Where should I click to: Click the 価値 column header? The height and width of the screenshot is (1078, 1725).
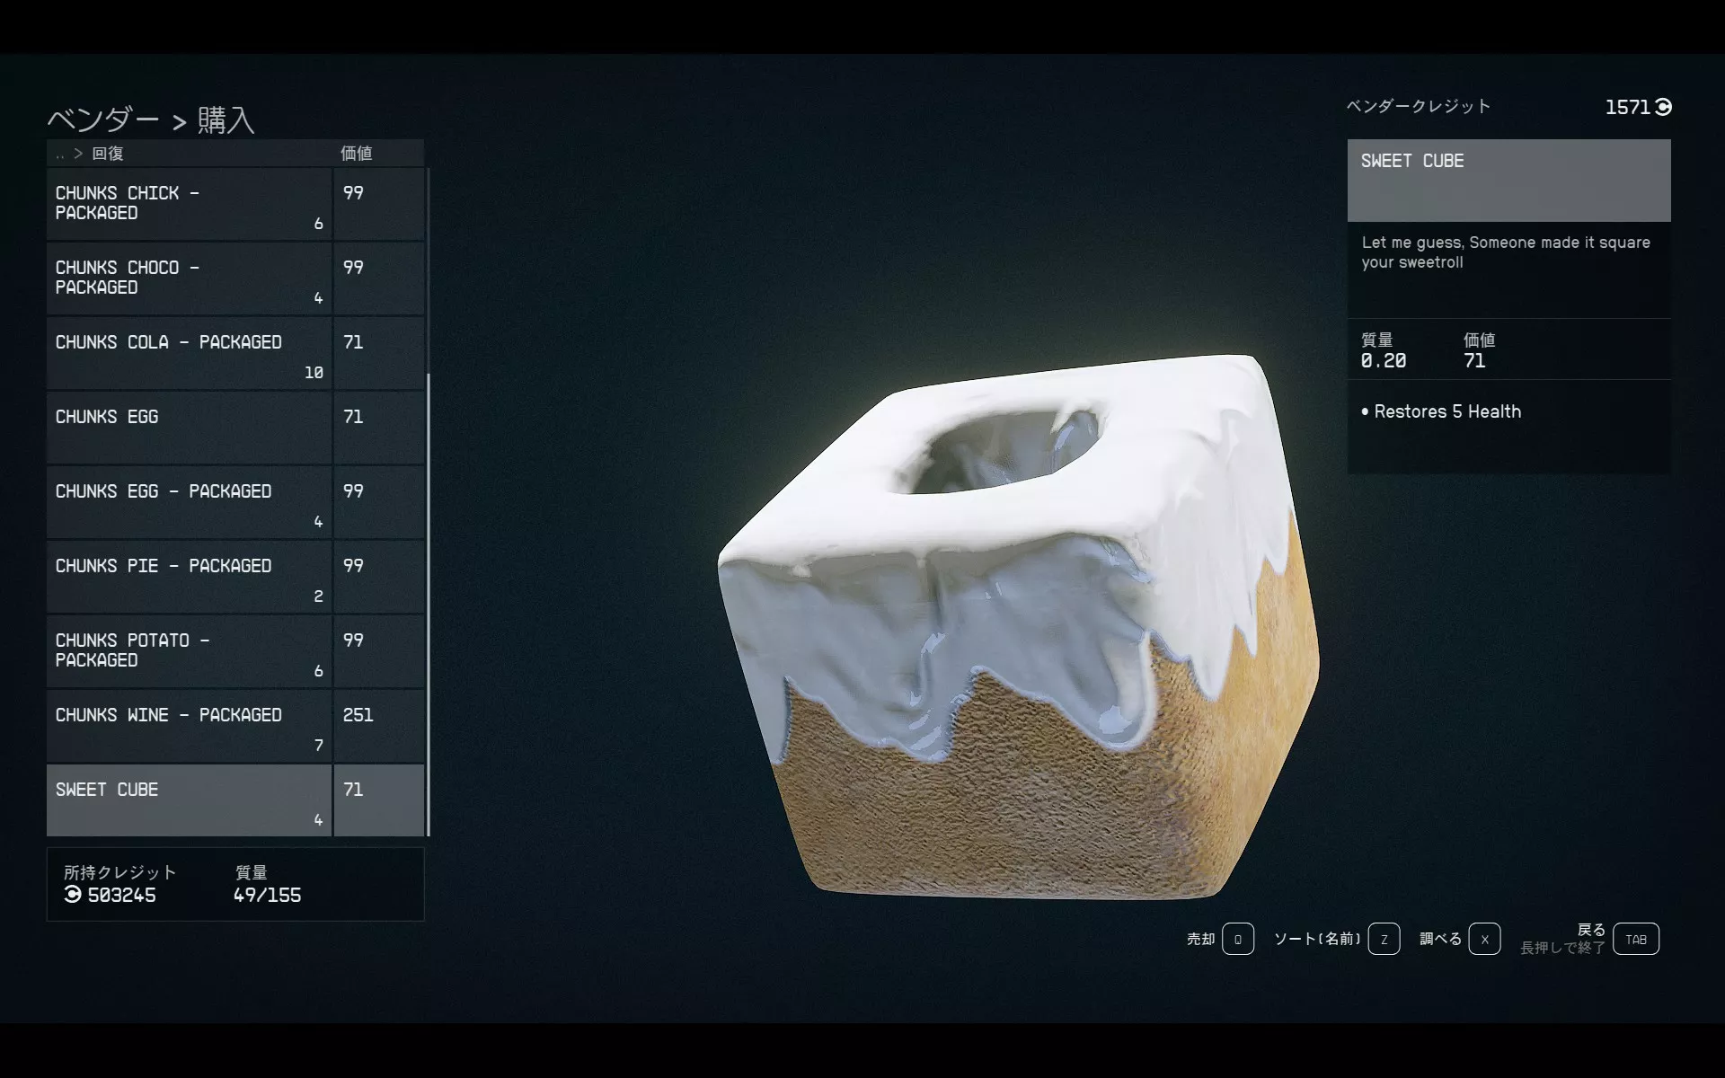357,154
